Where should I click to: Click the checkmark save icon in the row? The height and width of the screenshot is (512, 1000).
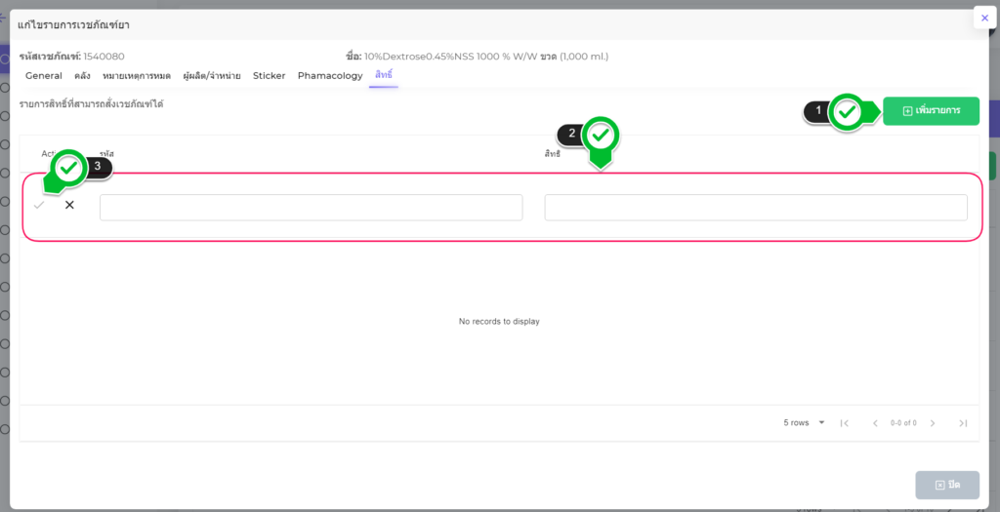(x=39, y=206)
